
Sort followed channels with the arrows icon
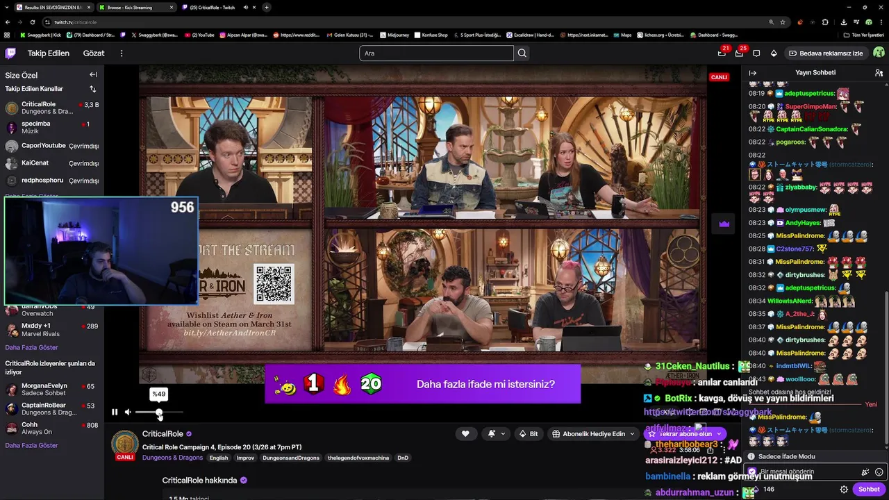(x=93, y=89)
